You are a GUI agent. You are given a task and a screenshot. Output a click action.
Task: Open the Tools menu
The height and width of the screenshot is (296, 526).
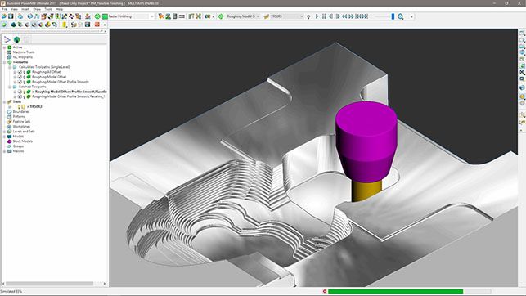pyautogui.click(x=48, y=9)
